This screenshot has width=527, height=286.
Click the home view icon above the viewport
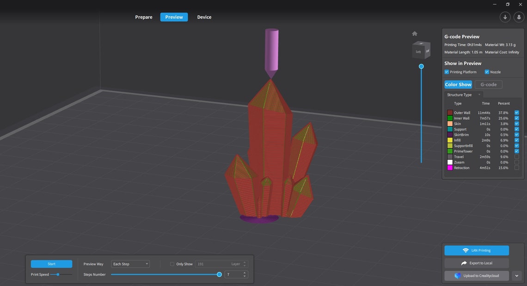[x=414, y=33]
